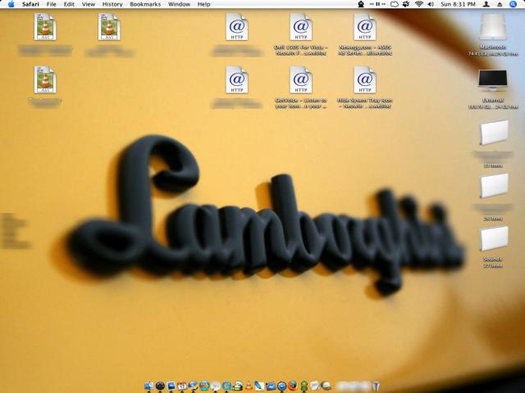Open the volume control in menu bar
Viewport: 525px width, 393px height.
coord(431,4)
